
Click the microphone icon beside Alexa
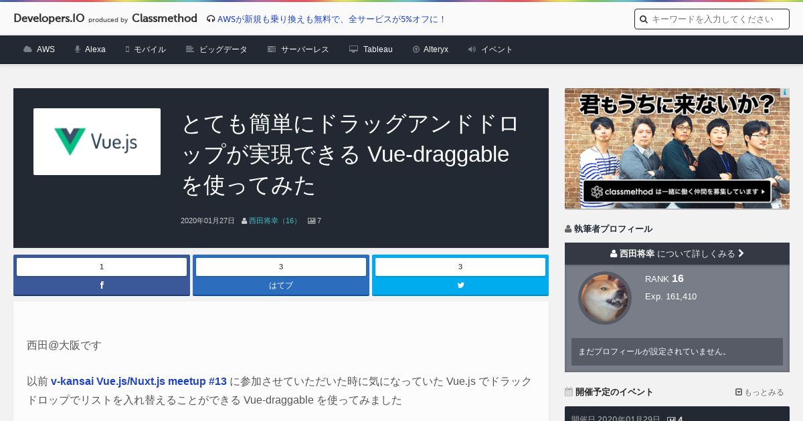coord(78,49)
